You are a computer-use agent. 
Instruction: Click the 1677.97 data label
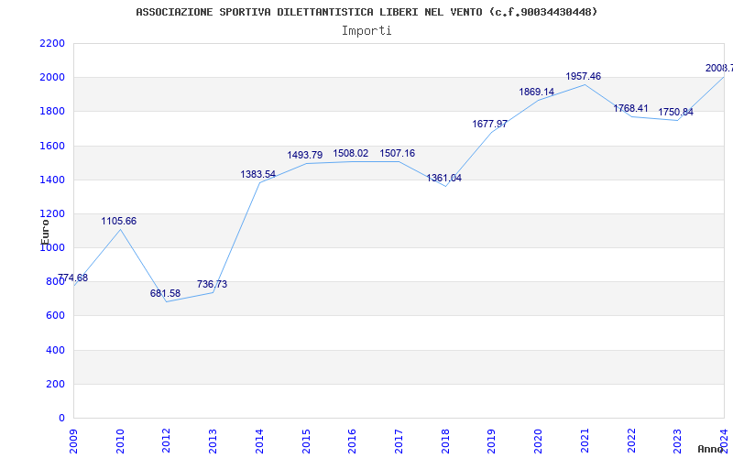pyautogui.click(x=490, y=124)
